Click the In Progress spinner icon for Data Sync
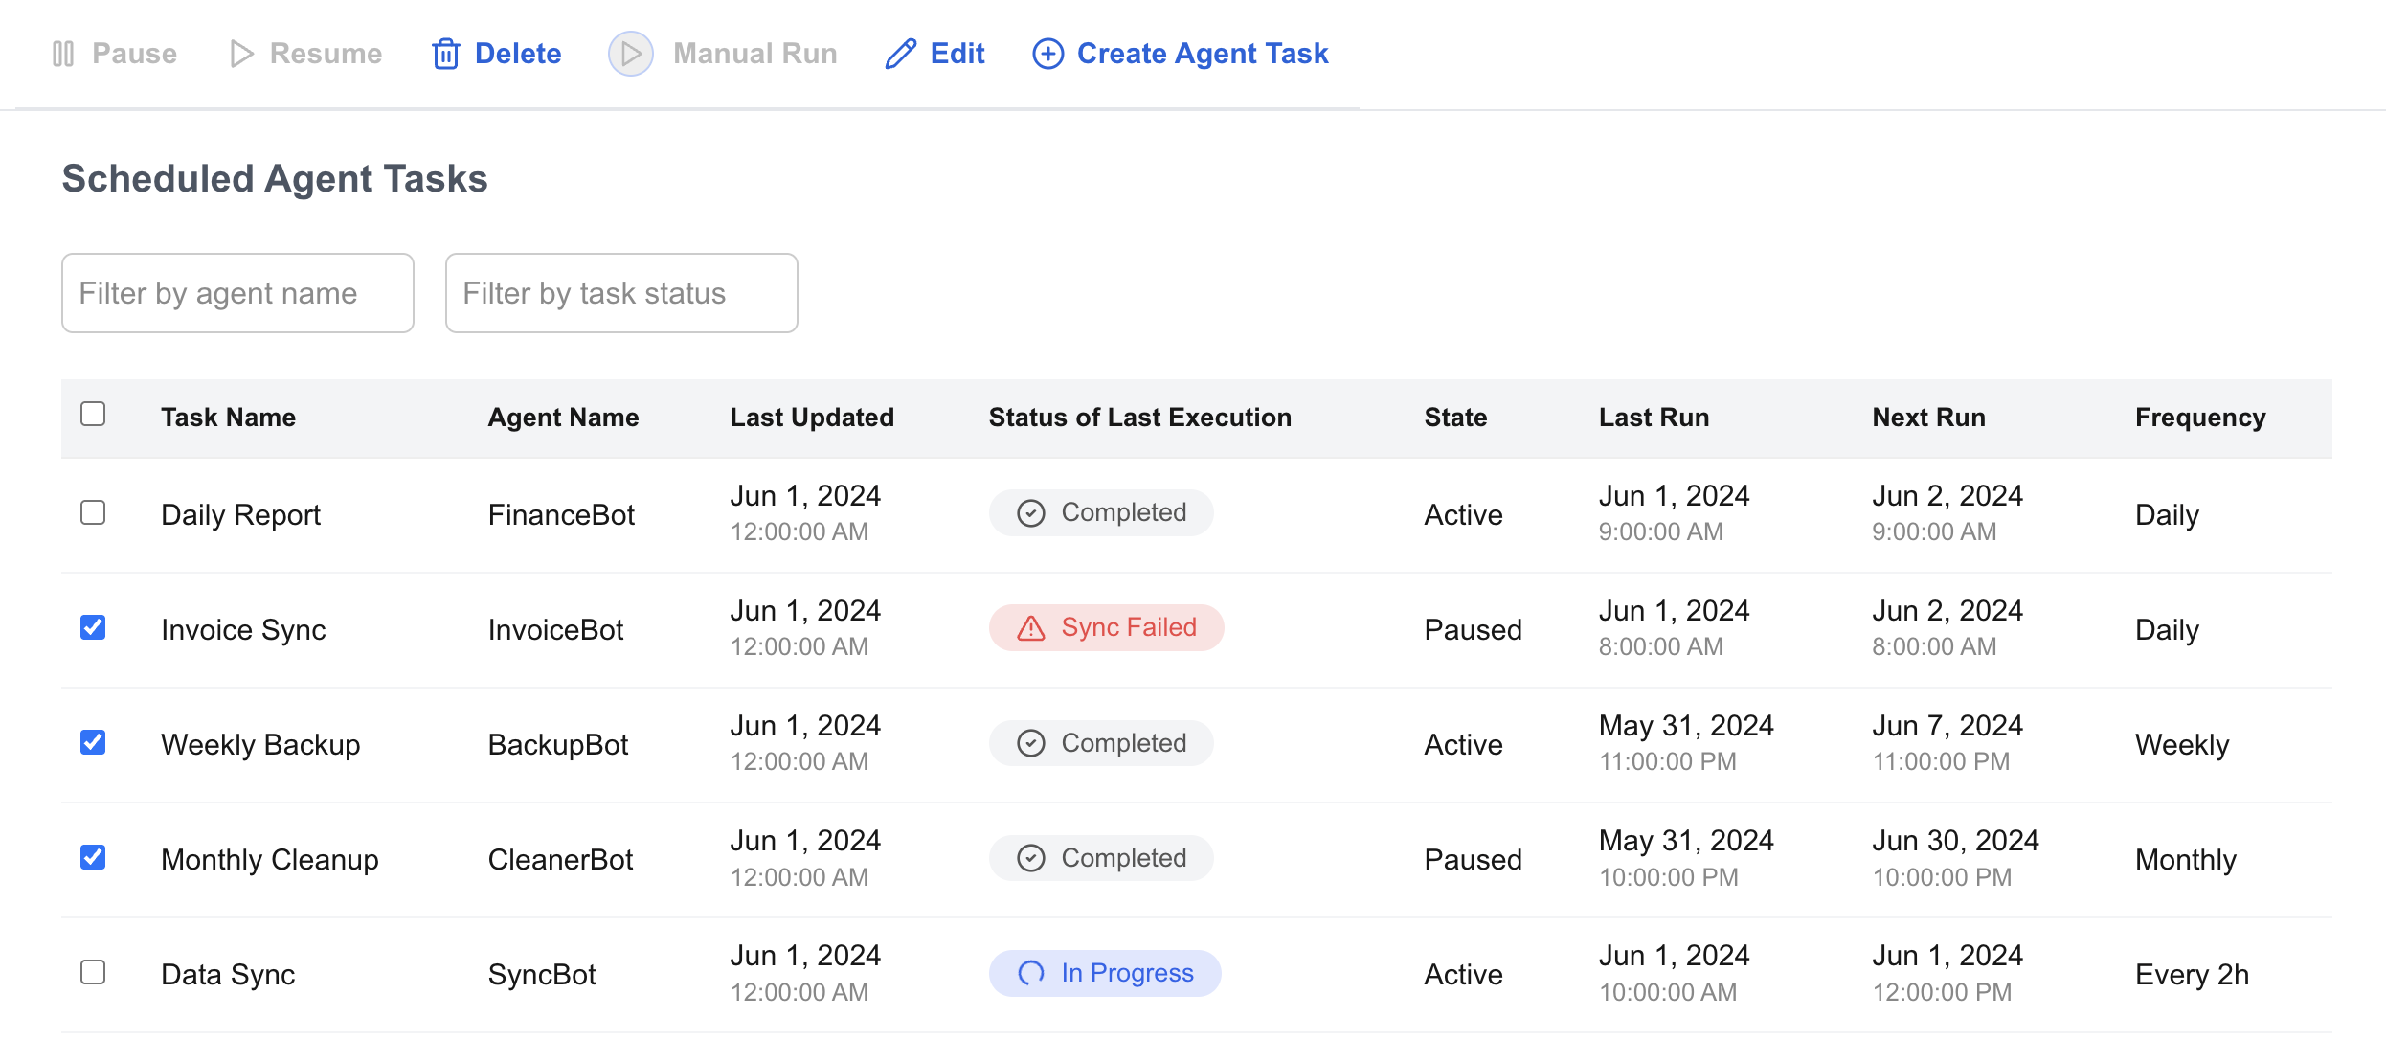The width and height of the screenshot is (2386, 1040). click(1030, 973)
